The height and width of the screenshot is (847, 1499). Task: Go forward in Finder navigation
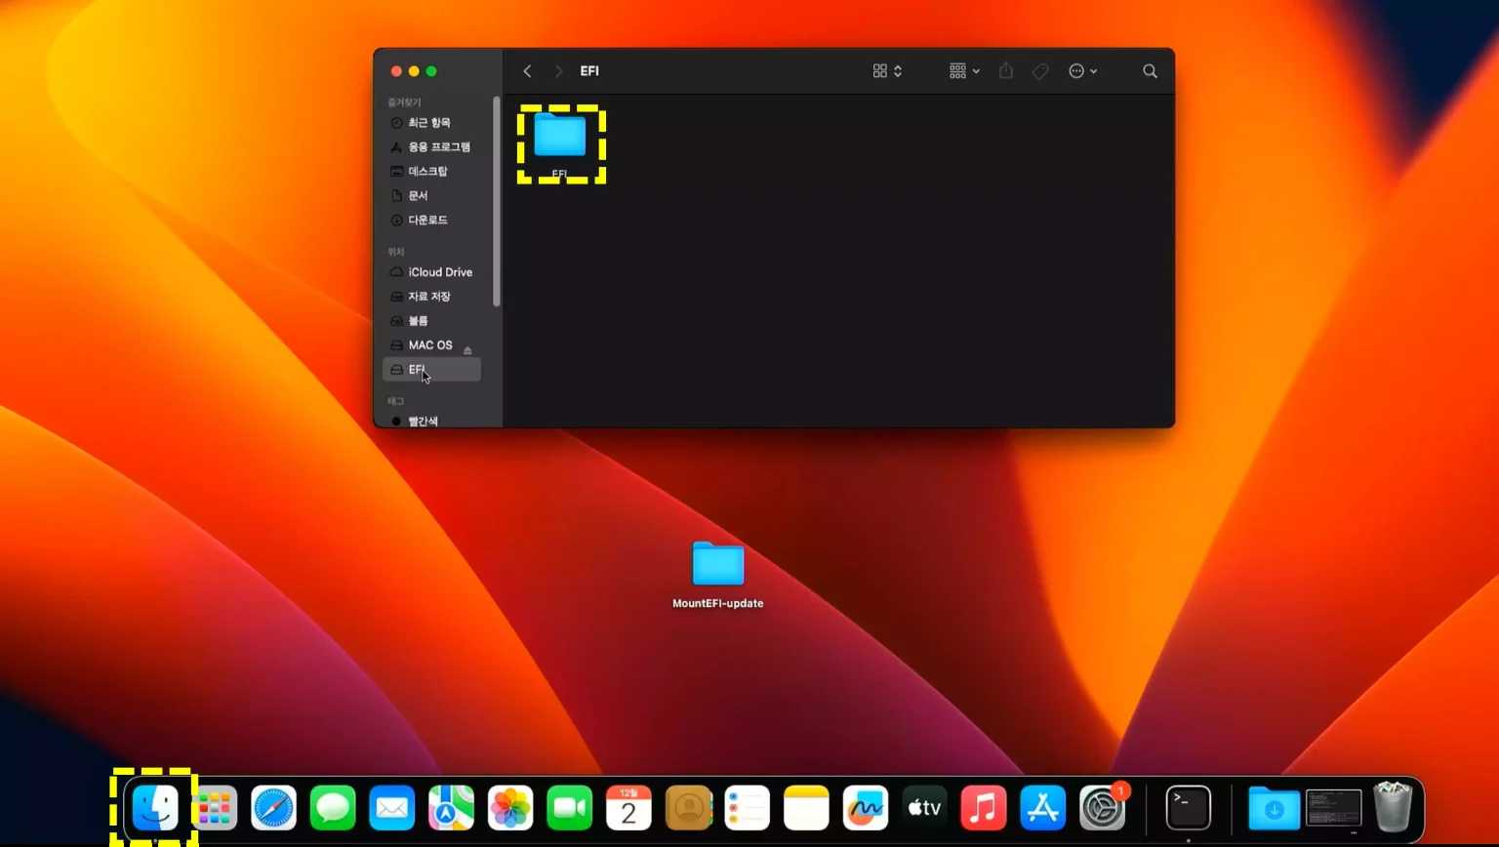[x=558, y=71]
